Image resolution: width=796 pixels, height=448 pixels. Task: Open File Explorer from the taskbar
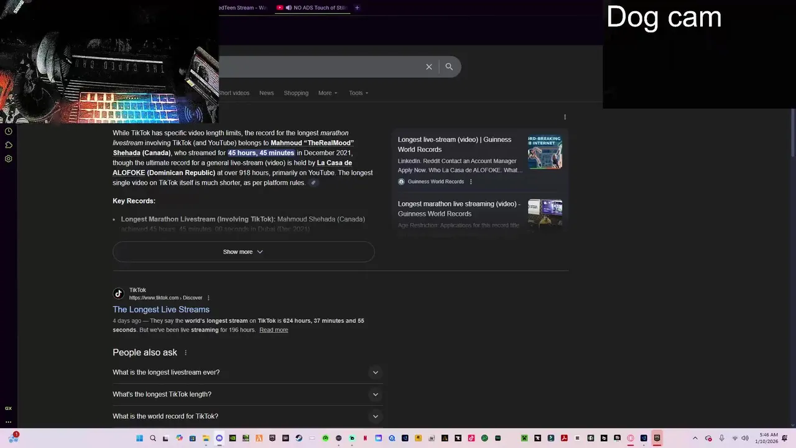pos(206,438)
